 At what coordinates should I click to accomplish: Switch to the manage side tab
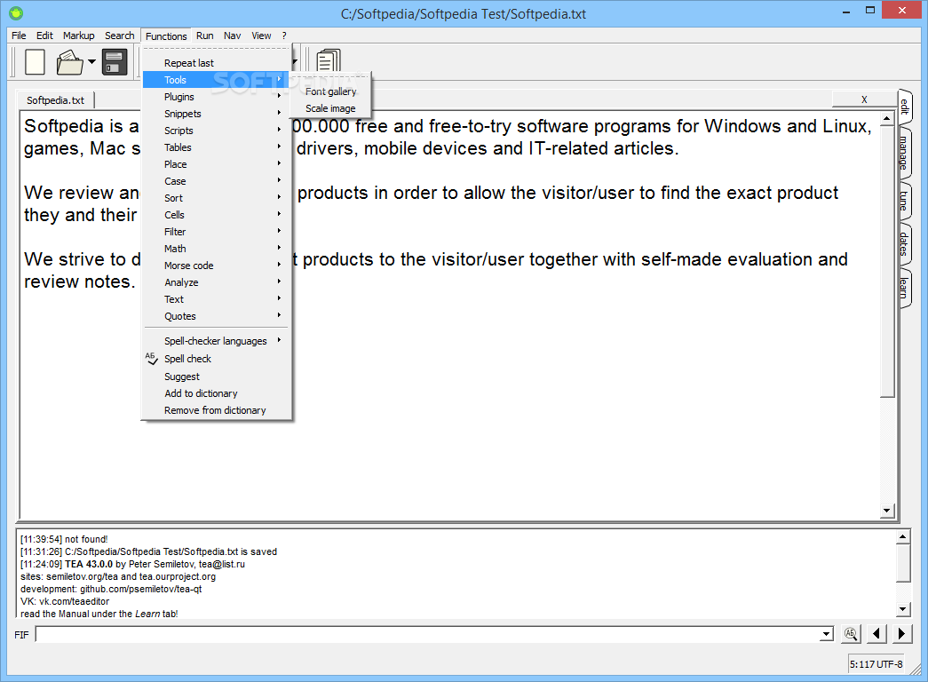pos(904,152)
